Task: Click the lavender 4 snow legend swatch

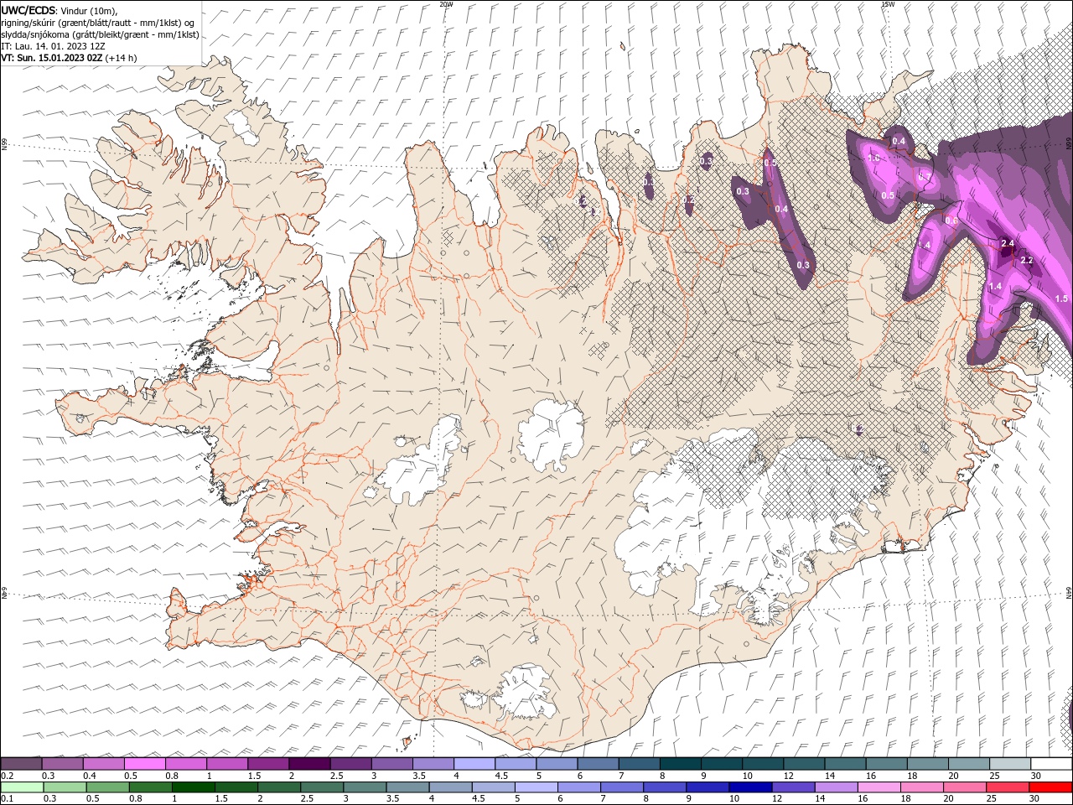Action: point(474,764)
